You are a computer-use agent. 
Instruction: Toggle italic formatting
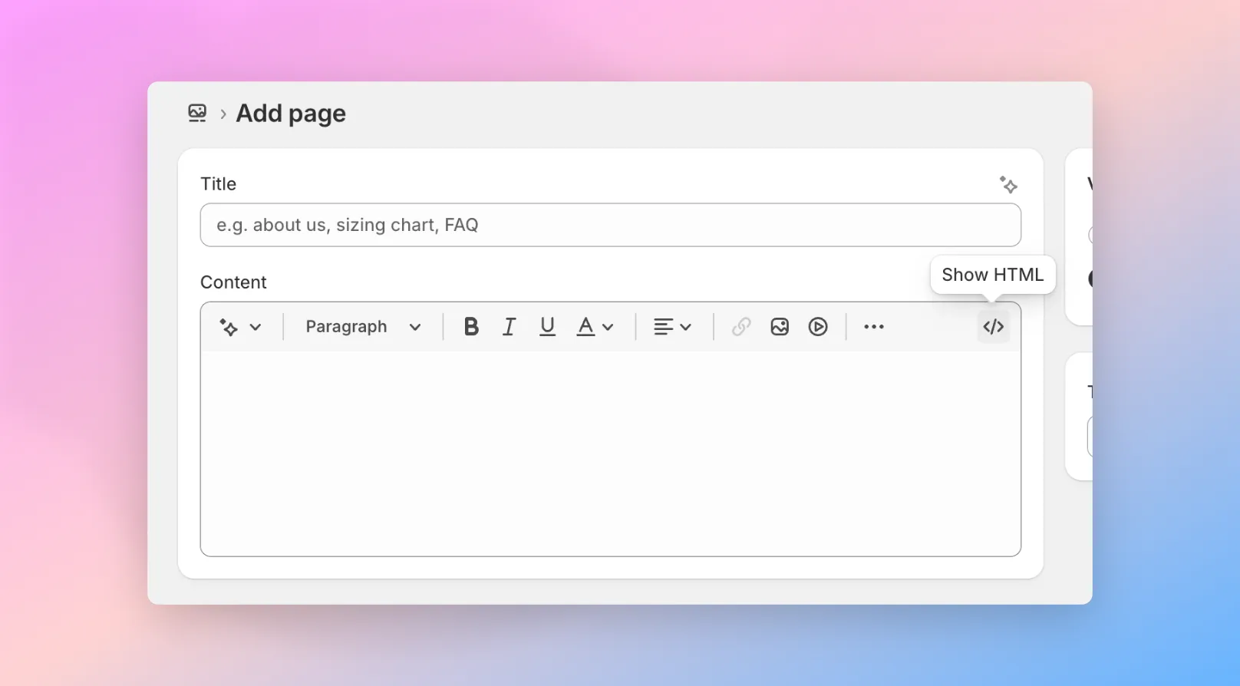click(509, 327)
